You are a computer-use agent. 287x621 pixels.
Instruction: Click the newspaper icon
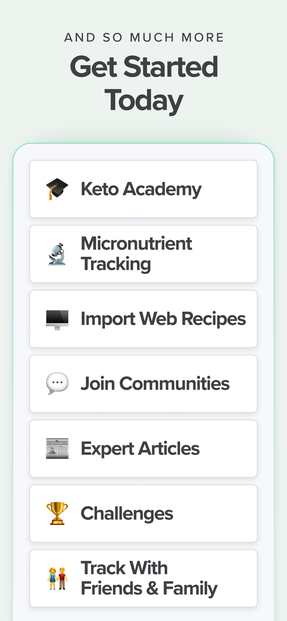pos(57,449)
